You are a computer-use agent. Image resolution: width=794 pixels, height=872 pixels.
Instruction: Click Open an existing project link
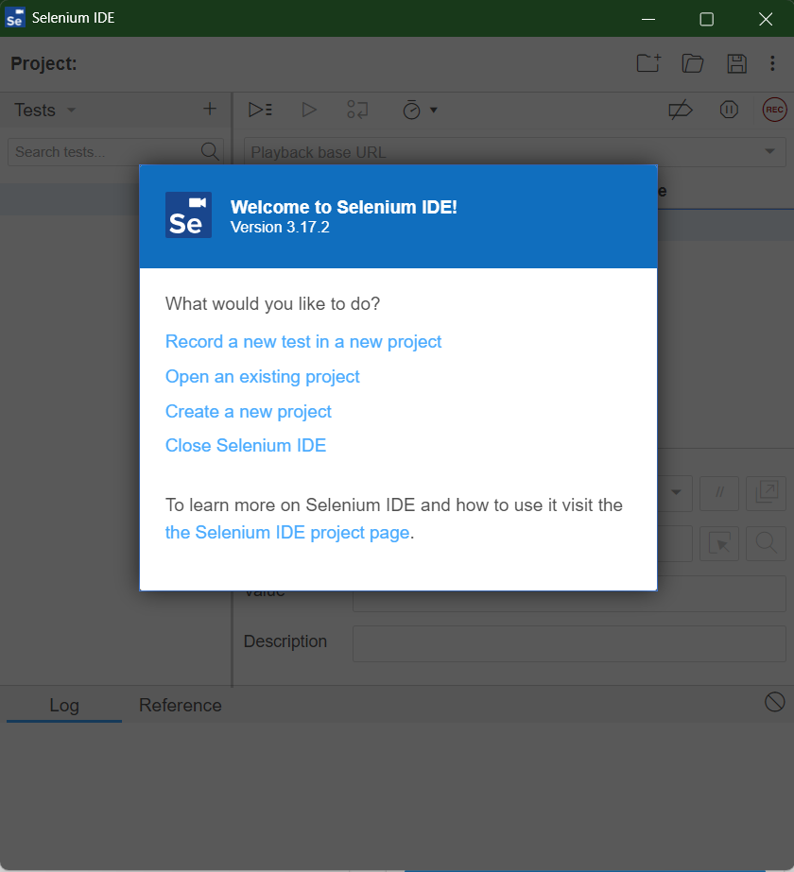tap(262, 377)
